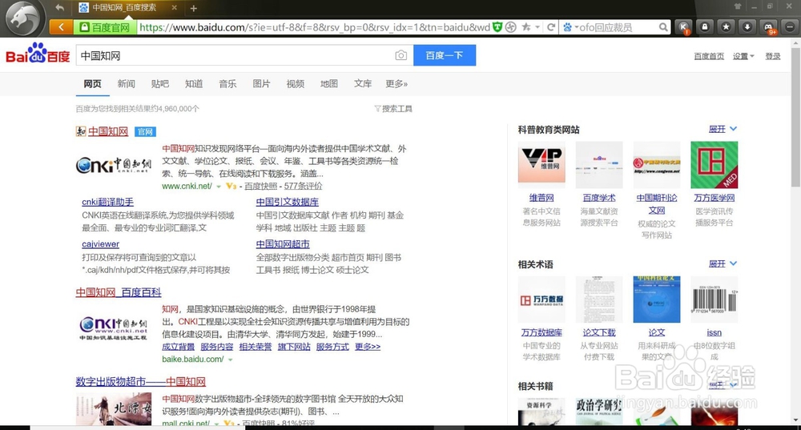Click the camera image search icon
The image size is (801, 430).
click(401, 55)
